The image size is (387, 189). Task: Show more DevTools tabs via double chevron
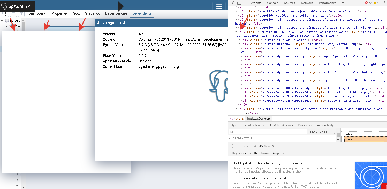pyautogui.click(x=343, y=3)
